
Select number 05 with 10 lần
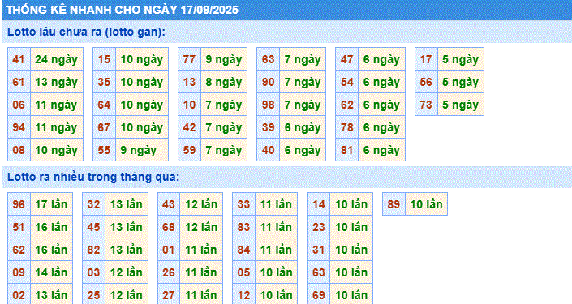point(244,272)
